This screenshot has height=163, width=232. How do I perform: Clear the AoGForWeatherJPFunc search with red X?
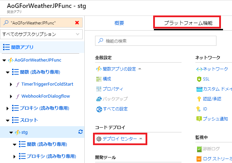[x=77, y=23]
